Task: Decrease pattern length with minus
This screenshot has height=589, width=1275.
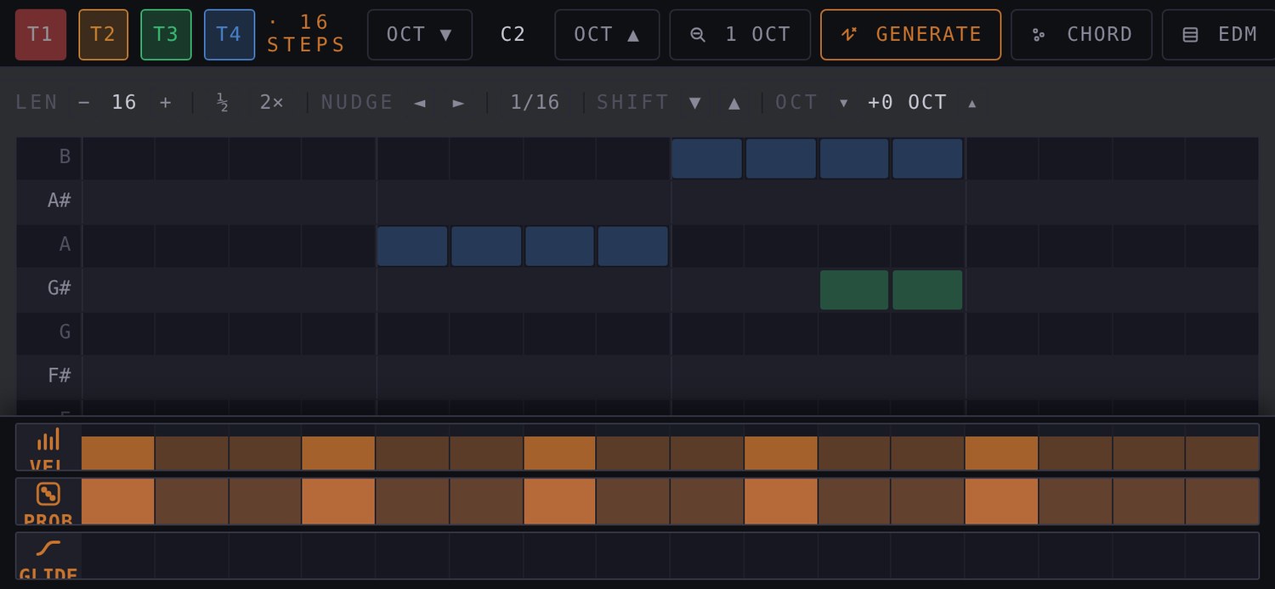Action: [x=84, y=103]
